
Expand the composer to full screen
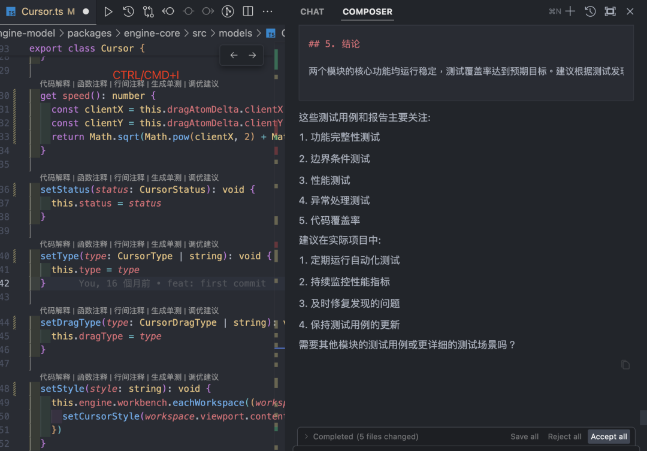click(610, 11)
